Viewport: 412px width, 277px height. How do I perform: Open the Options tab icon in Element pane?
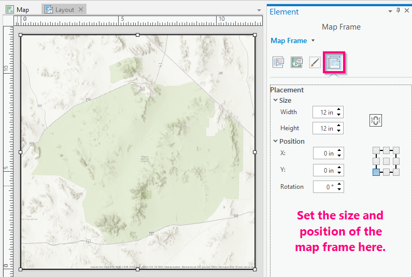(x=278, y=62)
